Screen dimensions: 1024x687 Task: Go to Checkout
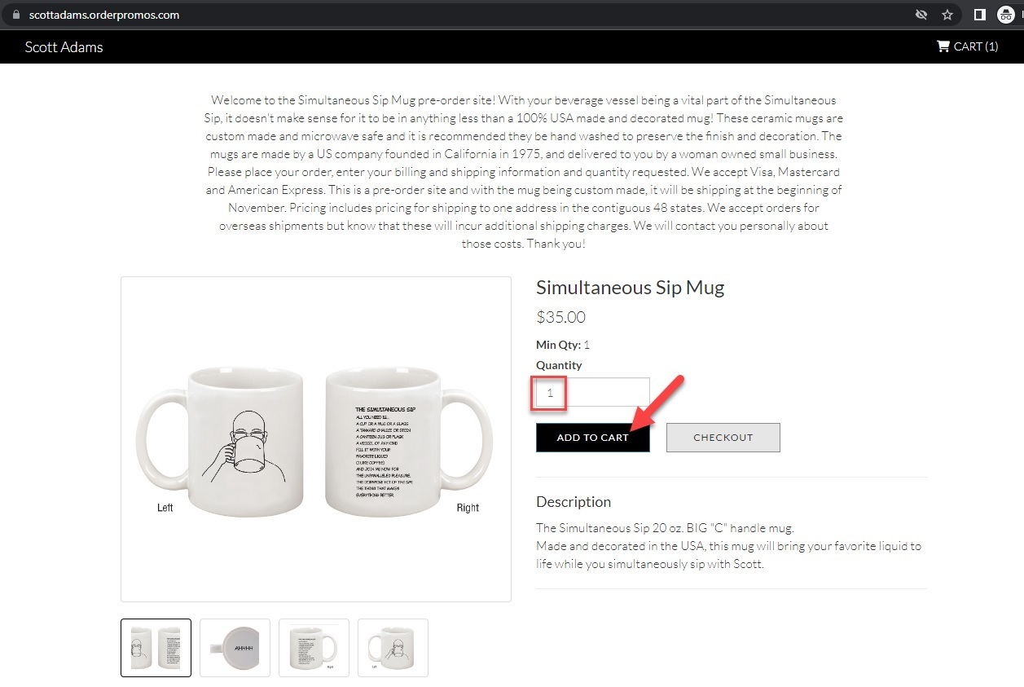click(x=723, y=438)
